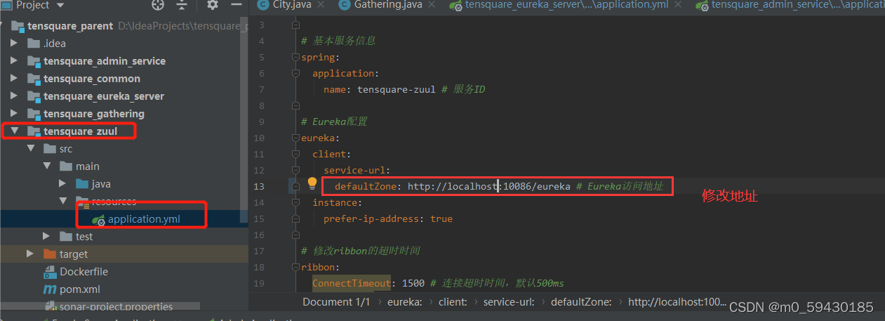Click the resources folder icon
885x321 pixels.
tap(82, 202)
